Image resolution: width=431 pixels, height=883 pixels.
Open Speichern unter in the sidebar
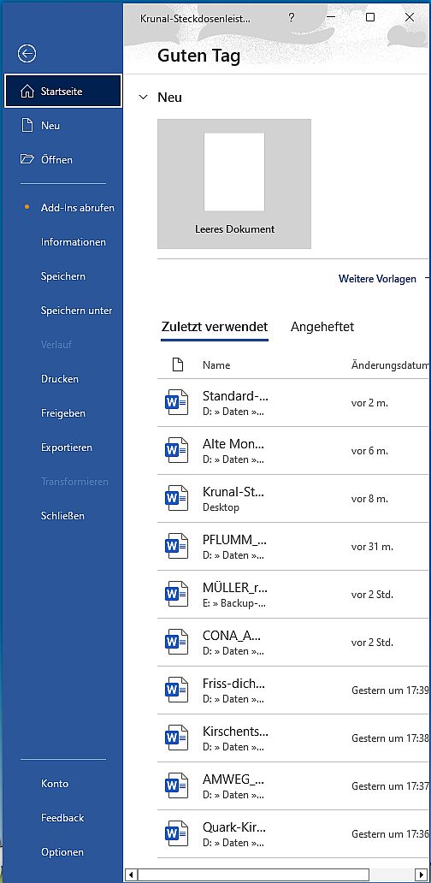point(76,311)
